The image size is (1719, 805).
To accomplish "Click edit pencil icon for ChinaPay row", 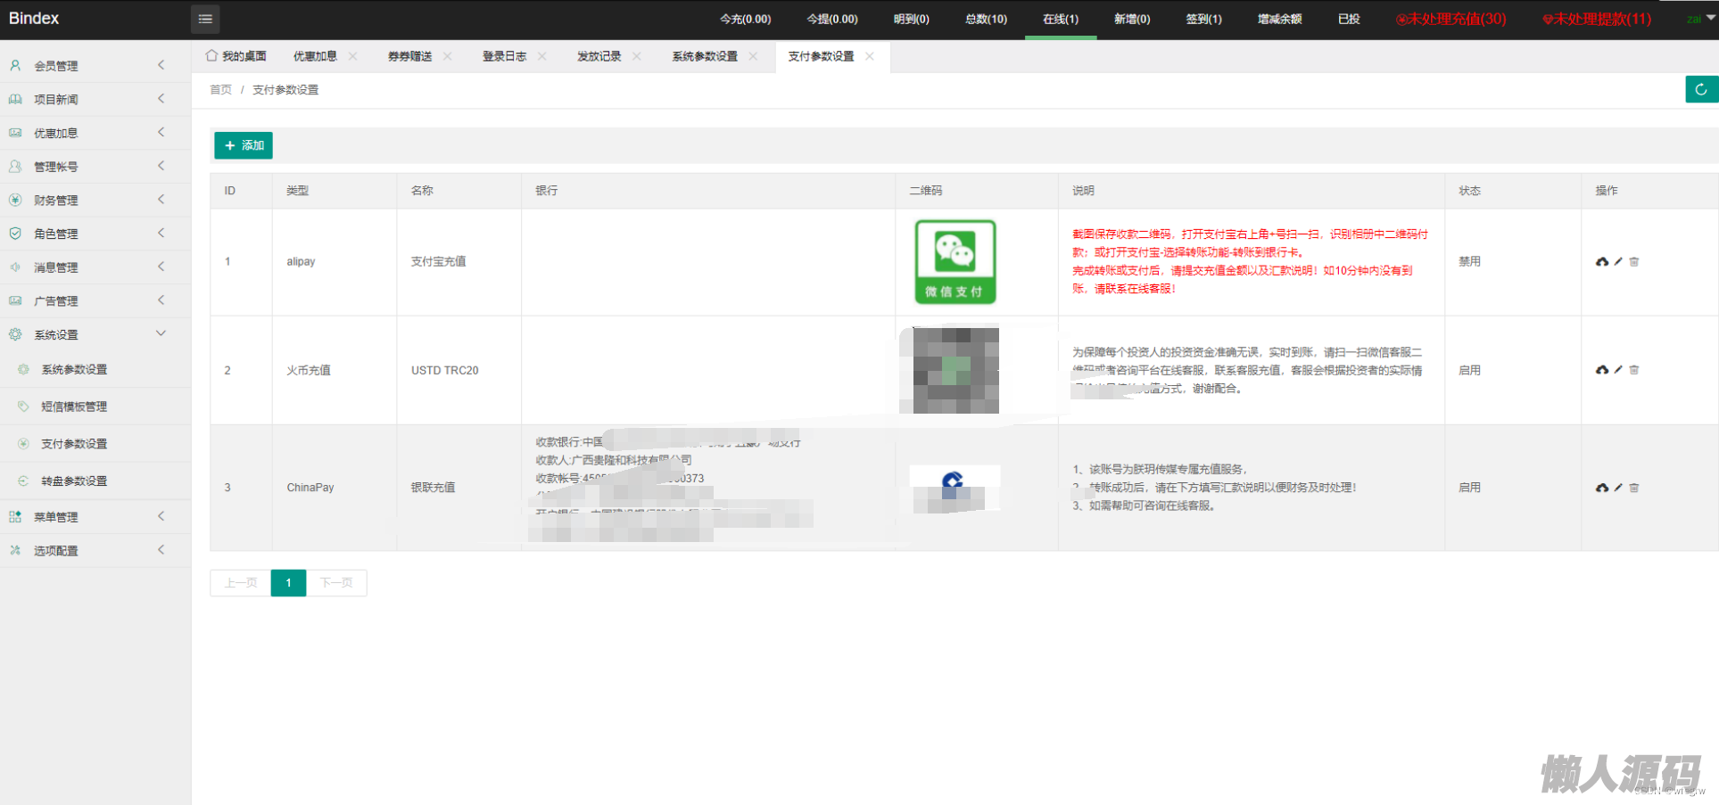I will [1618, 488].
